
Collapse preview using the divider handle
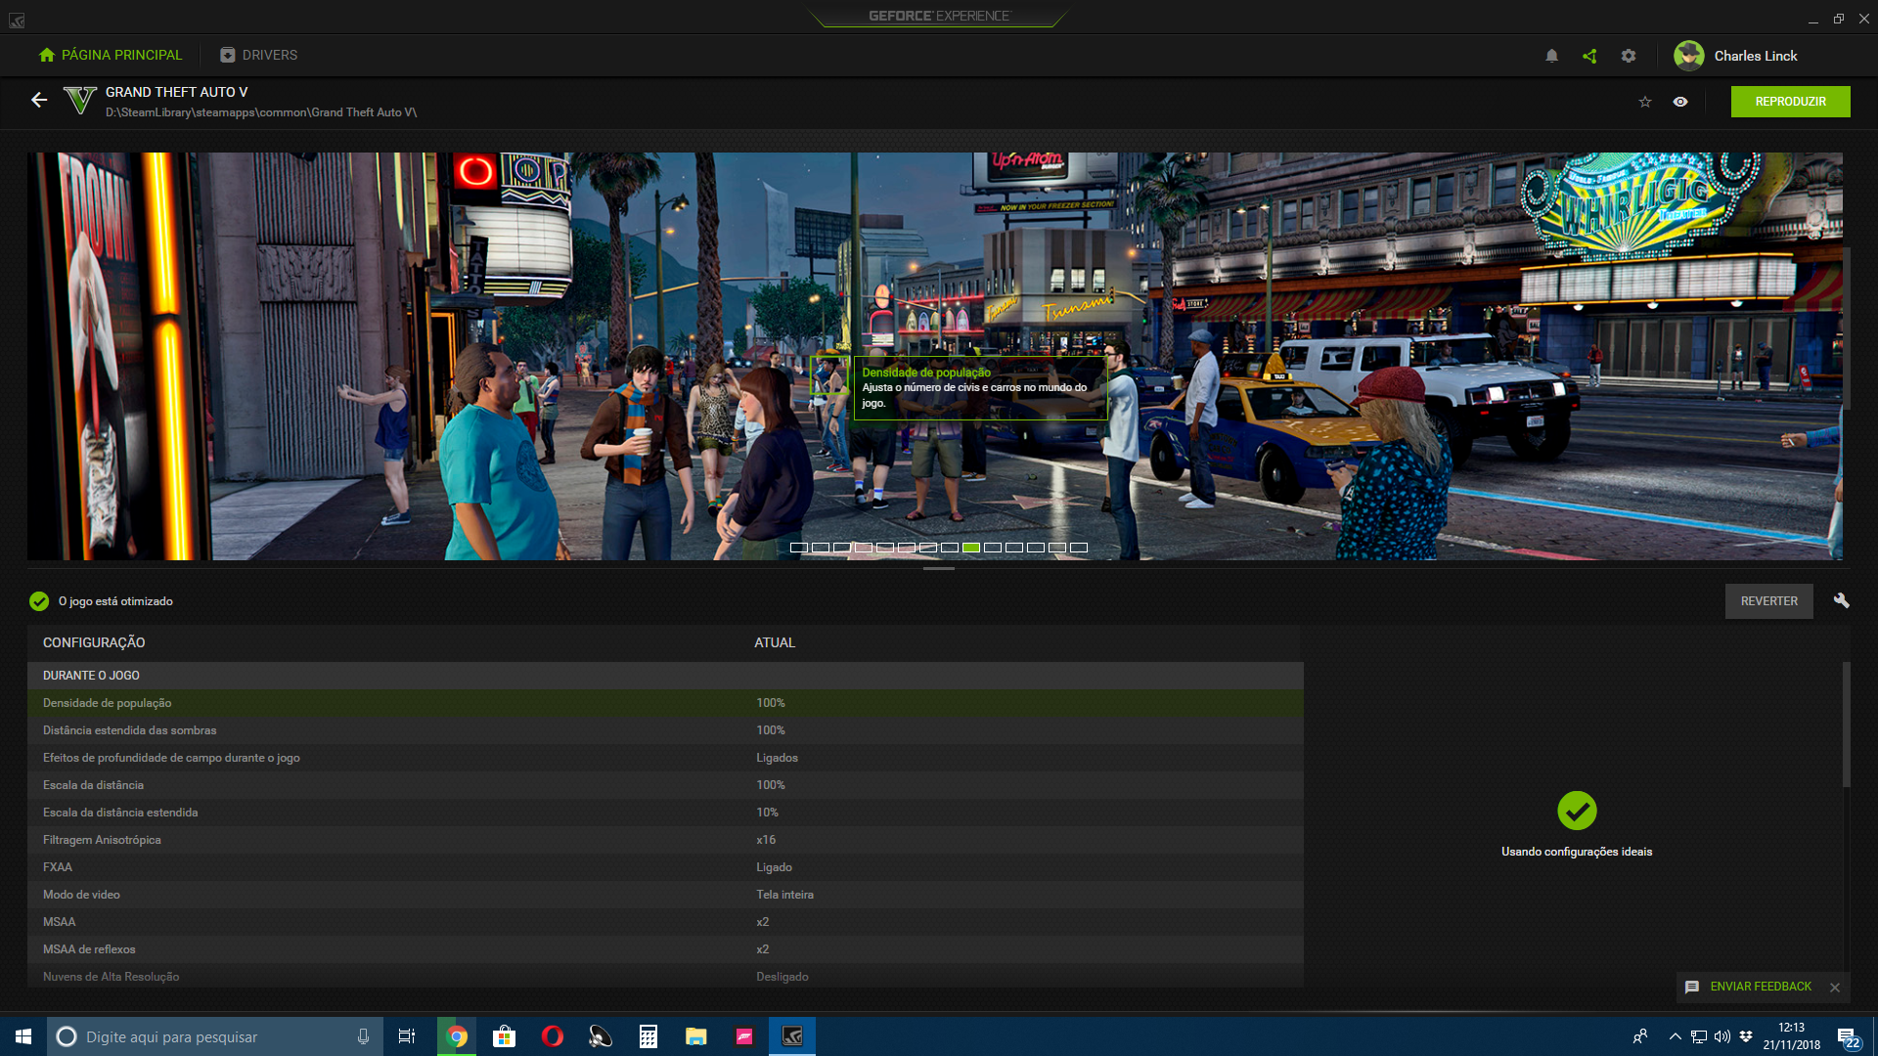(x=939, y=568)
